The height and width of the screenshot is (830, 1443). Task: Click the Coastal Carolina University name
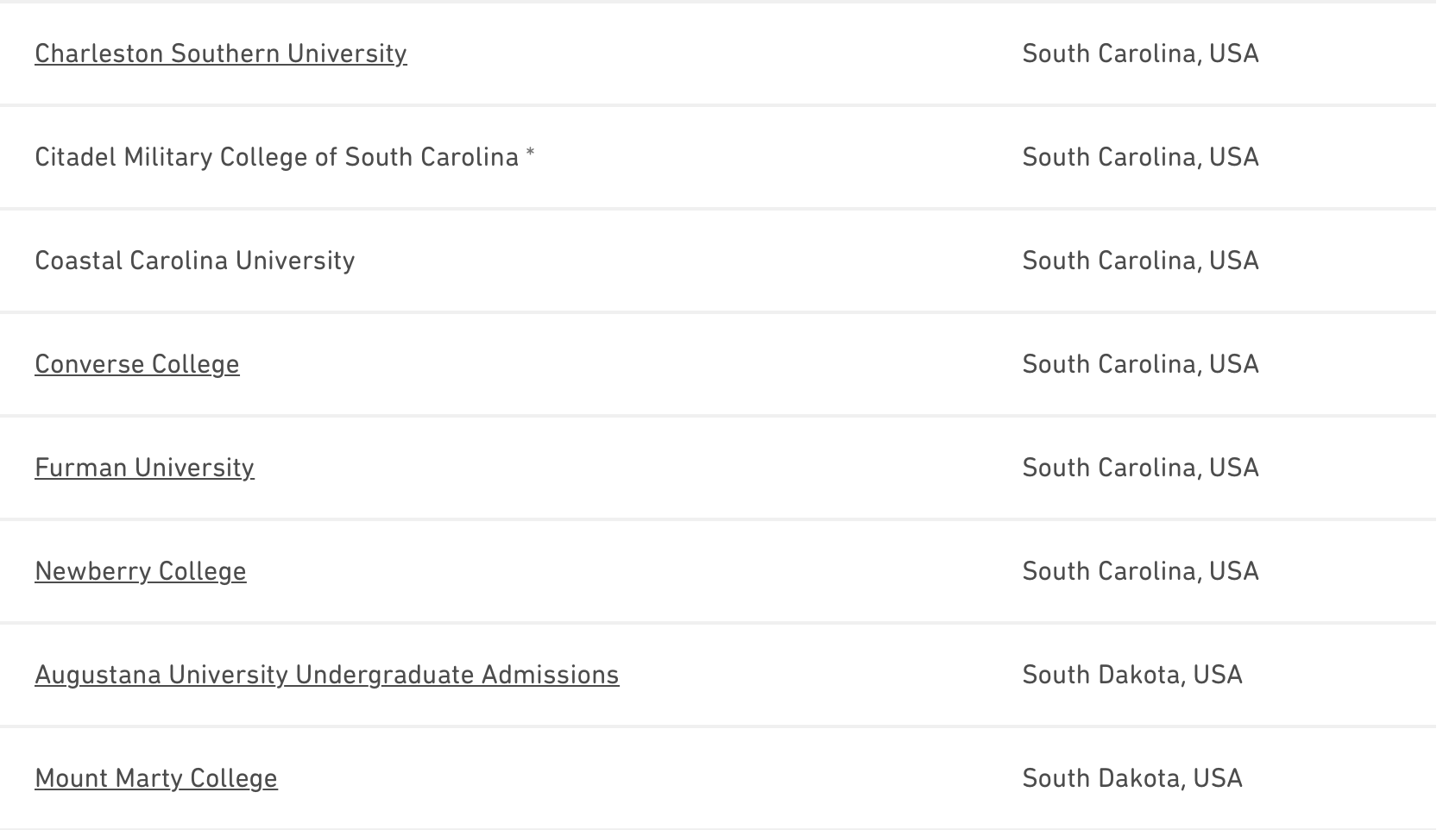pyautogui.click(x=194, y=261)
